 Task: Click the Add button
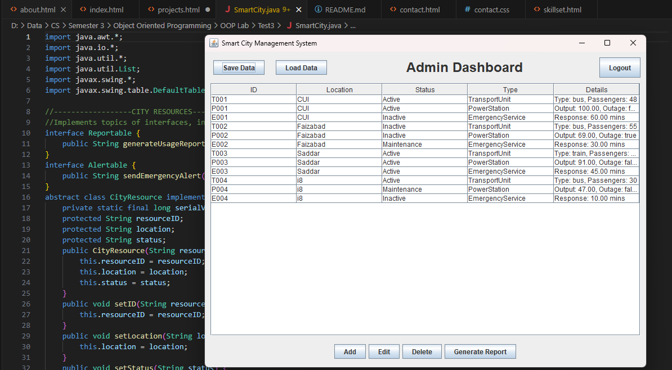coord(350,351)
